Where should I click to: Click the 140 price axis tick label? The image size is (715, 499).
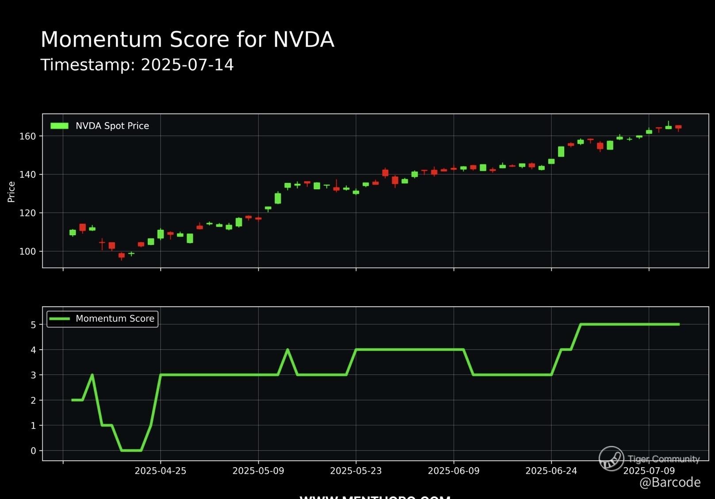(27, 175)
